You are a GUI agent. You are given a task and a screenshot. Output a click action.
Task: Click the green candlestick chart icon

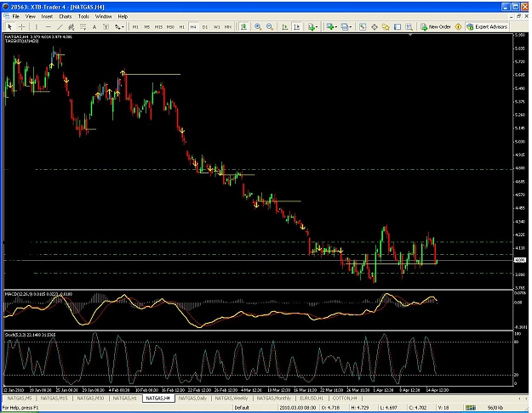pos(243,26)
